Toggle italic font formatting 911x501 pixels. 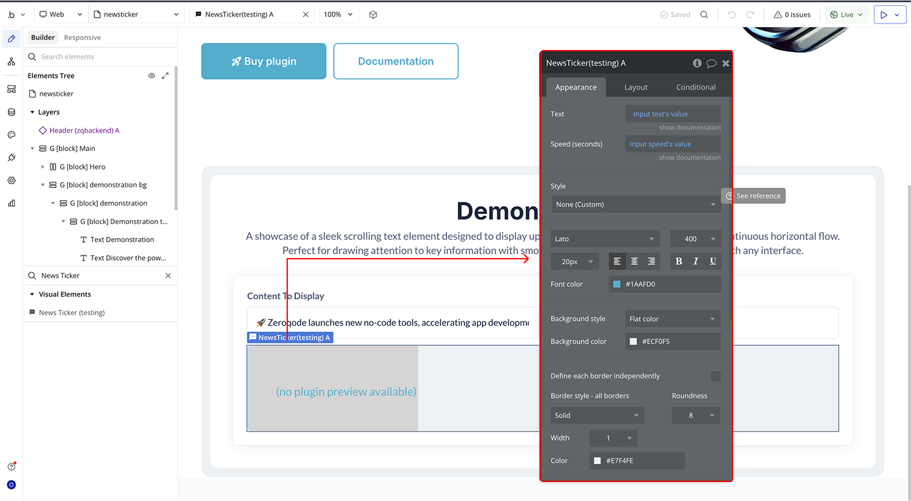(696, 261)
